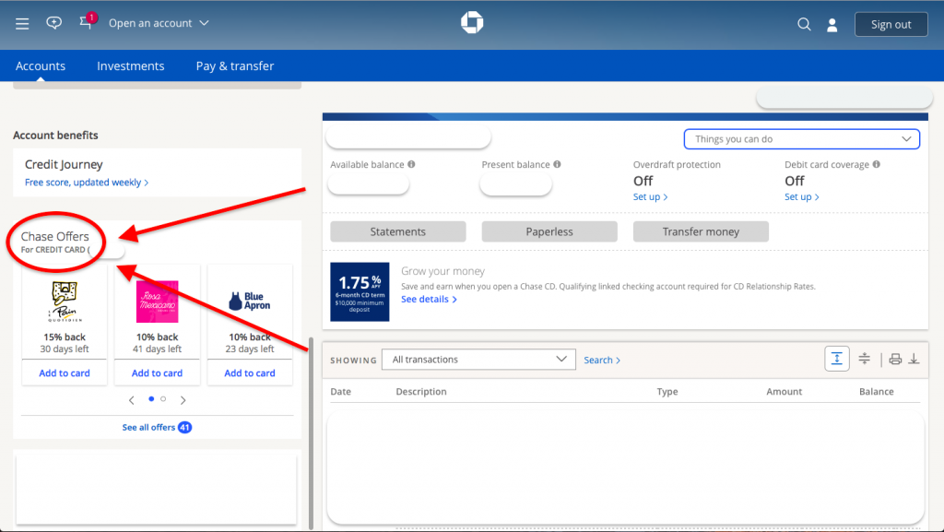
Task: Select second offers carousel page dot
Action: click(x=163, y=399)
